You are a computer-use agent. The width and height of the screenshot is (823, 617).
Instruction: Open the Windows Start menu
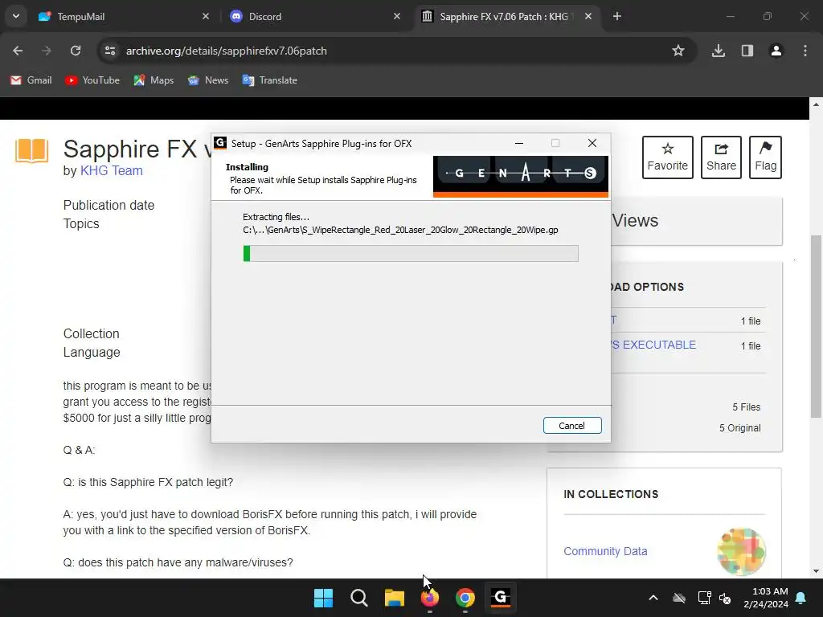pyautogui.click(x=323, y=598)
